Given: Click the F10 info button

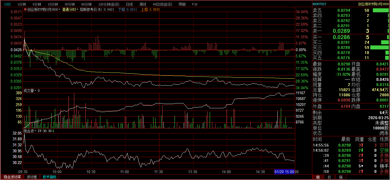Looking at the screenshot, I should (x=195, y=4).
